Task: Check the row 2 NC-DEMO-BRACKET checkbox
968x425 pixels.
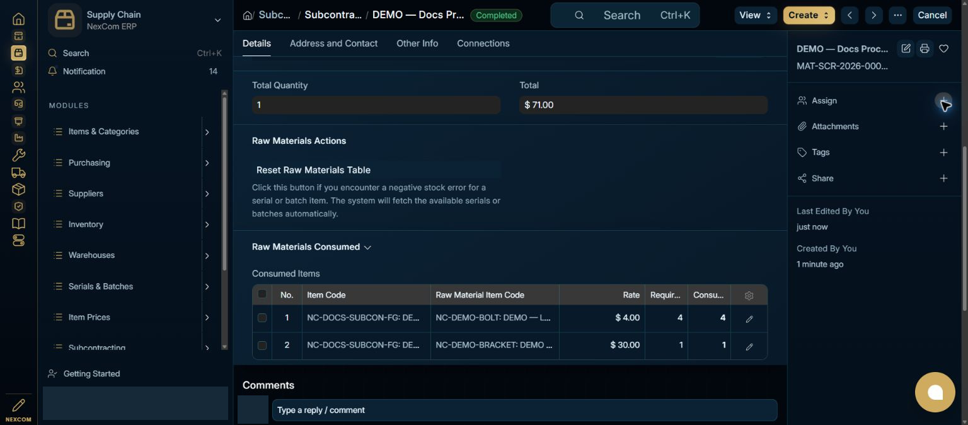Action: [262, 345]
